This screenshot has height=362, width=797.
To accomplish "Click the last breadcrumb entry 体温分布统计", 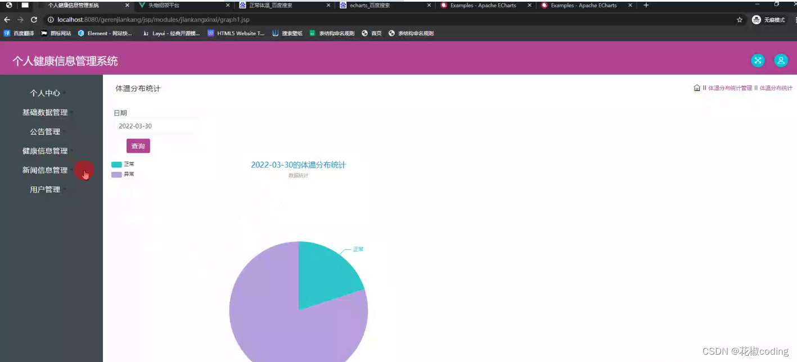I will (776, 88).
